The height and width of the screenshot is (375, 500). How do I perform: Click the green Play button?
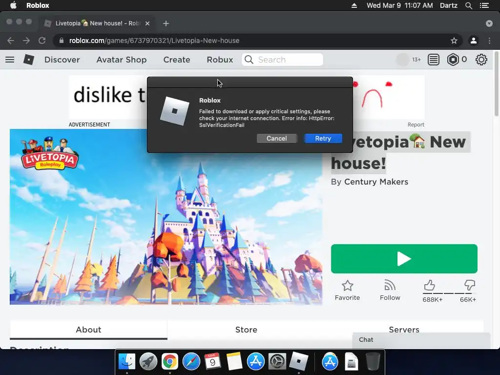[404, 259]
